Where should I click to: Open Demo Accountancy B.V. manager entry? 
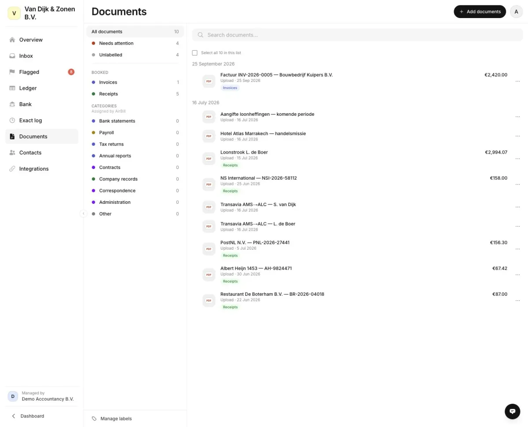[42, 396]
